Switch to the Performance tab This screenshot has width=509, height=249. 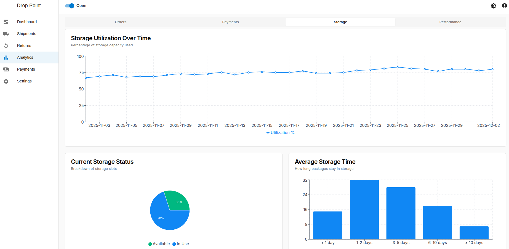point(450,22)
